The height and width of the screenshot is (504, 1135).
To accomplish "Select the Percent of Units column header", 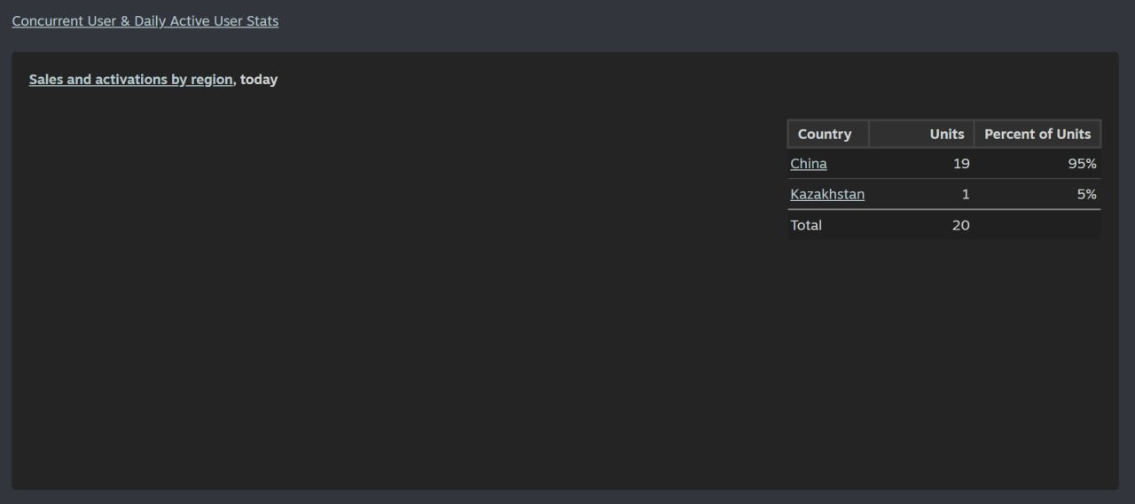I will [x=1037, y=135].
